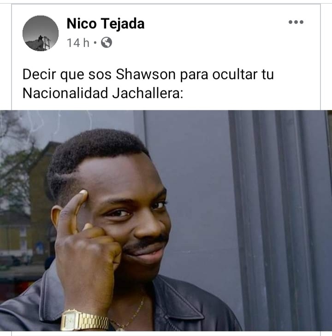
Task: Click the "14 h" post timestamp
Action: (78, 43)
